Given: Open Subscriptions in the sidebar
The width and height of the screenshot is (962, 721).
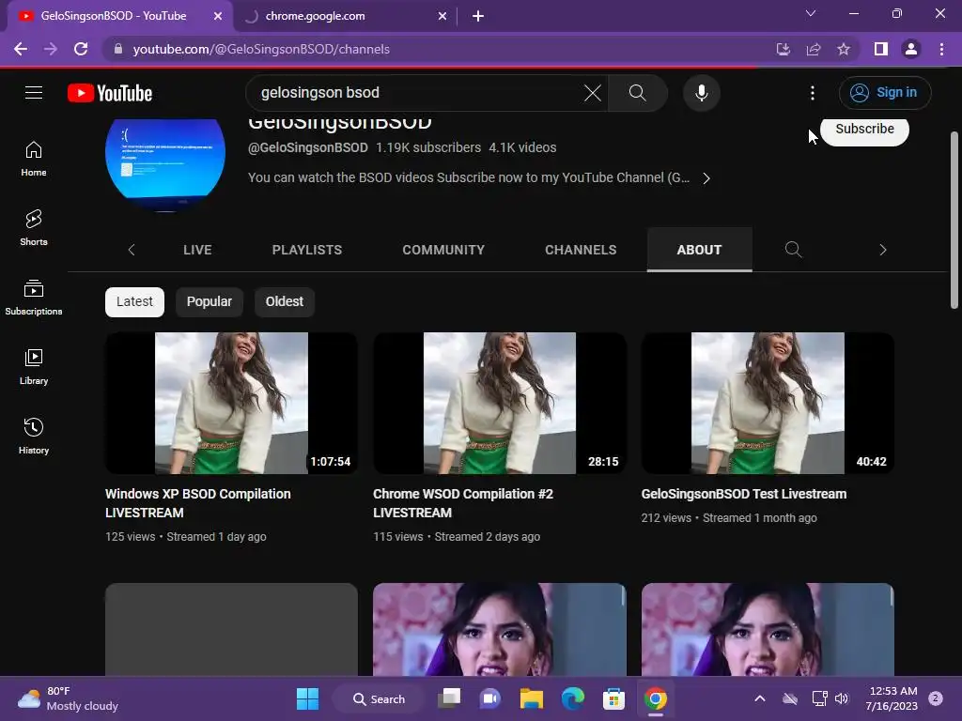Looking at the screenshot, I should click(x=34, y=298).
